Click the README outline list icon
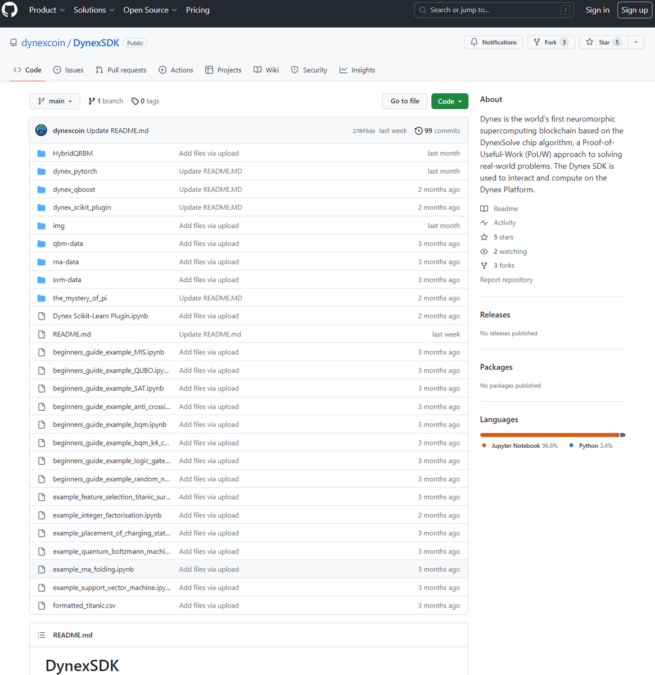 click(41, 635)
